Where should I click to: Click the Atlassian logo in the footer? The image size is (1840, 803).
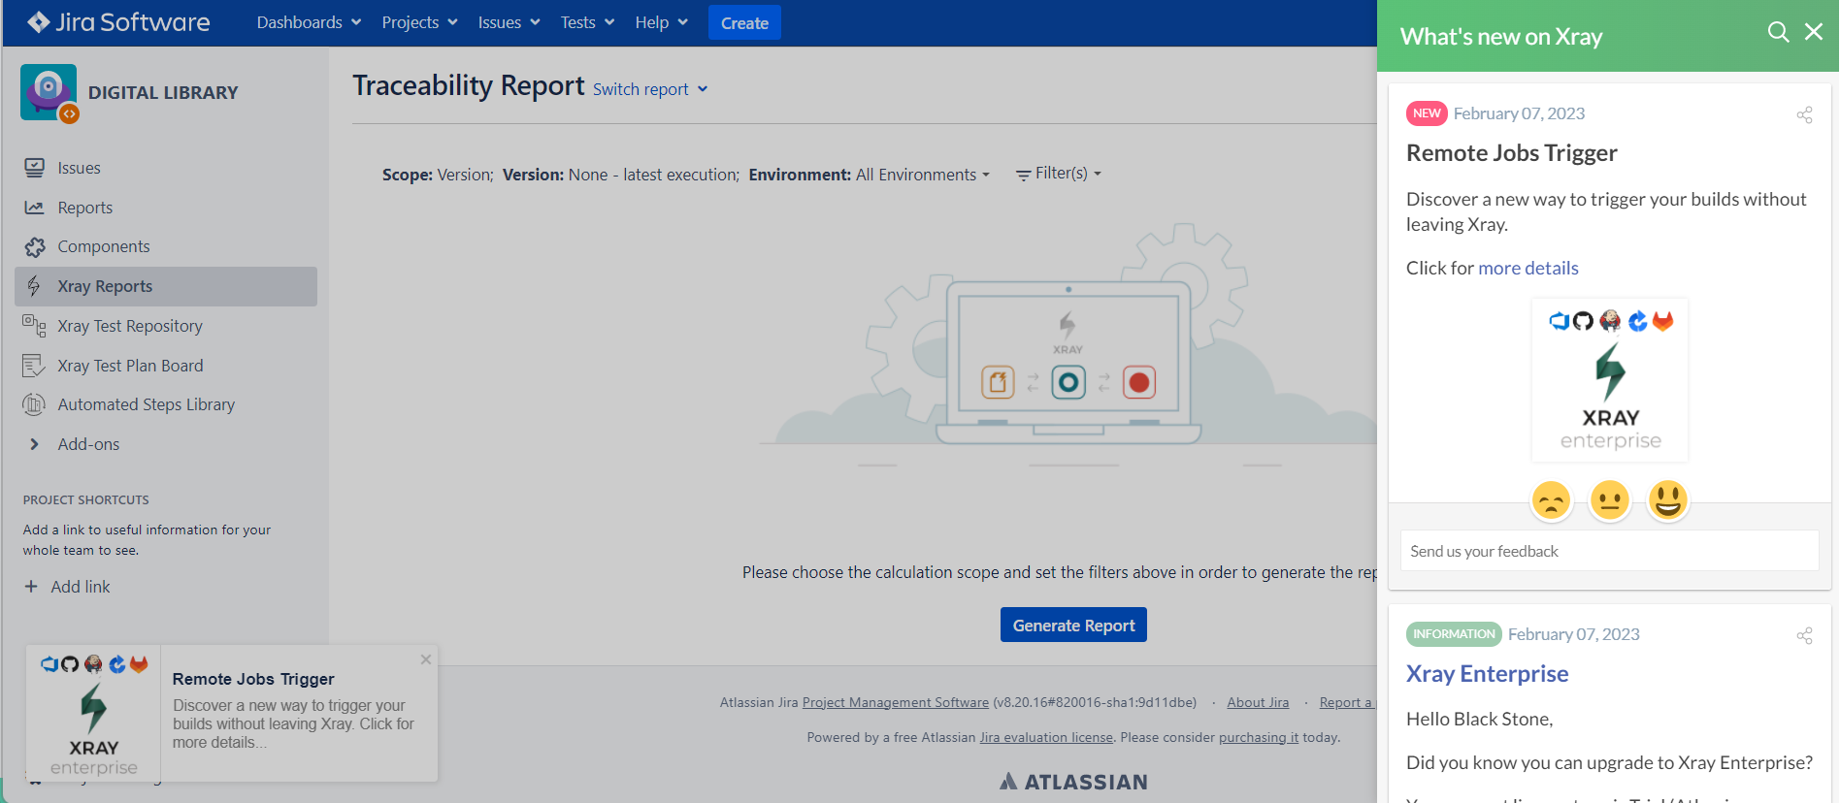pos(1073,782)
